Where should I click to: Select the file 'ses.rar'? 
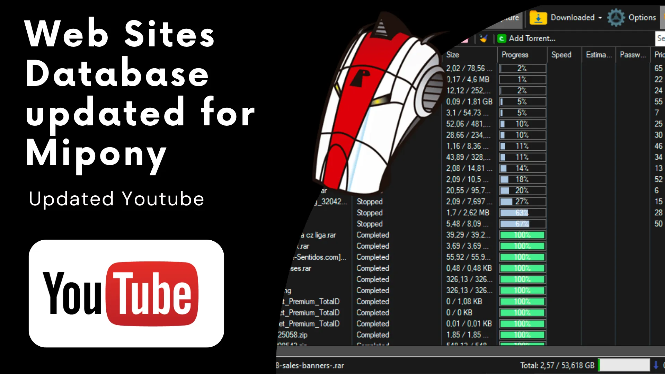click(x=301, y=268)
